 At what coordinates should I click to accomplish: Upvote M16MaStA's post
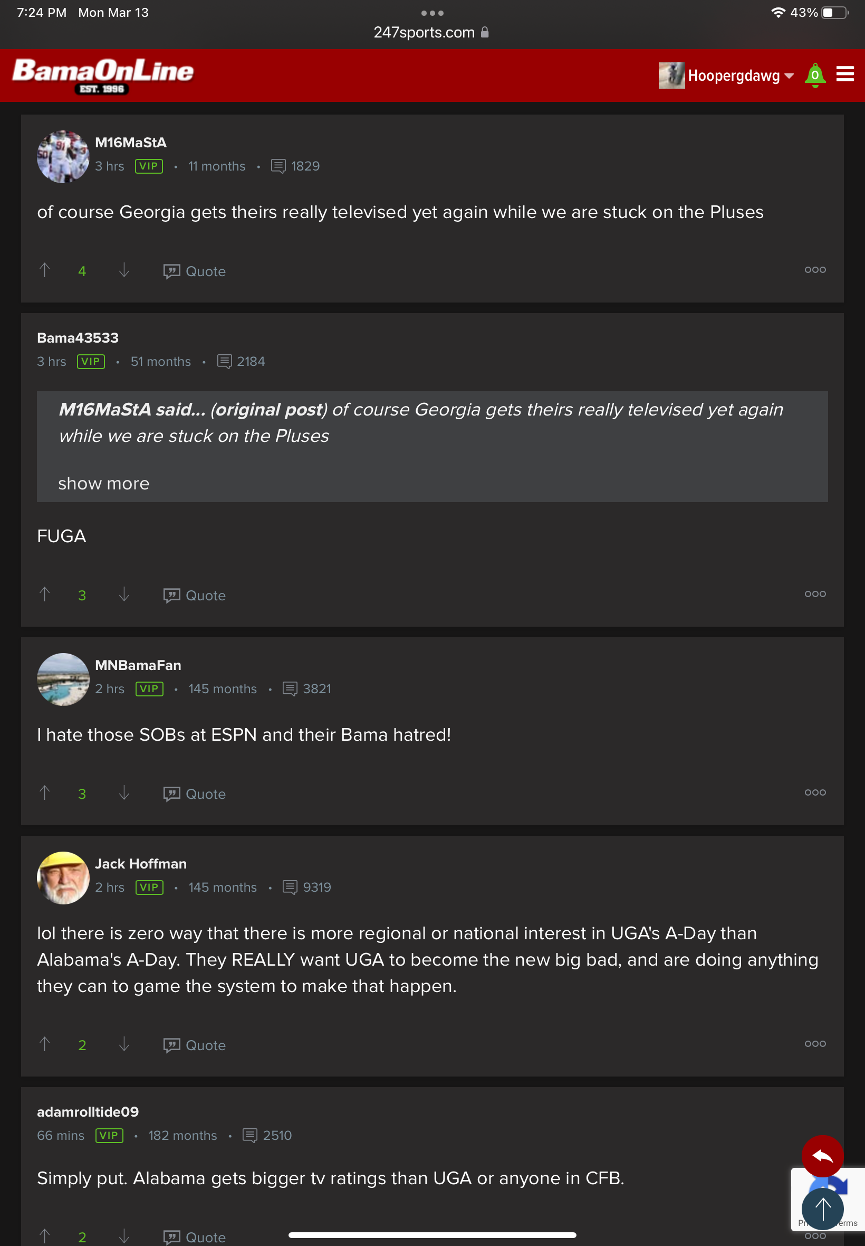coord(45,270)
